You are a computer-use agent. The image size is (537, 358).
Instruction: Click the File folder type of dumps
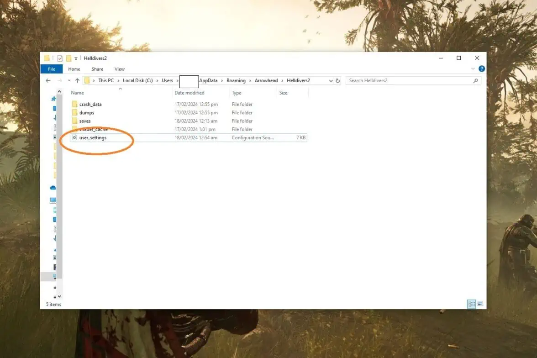tap(242, 113)
